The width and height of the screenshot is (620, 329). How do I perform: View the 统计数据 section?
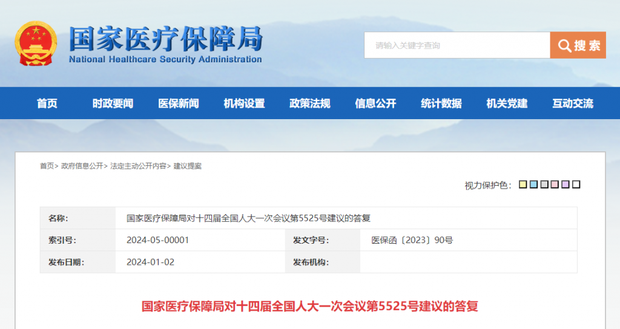click(x=441, y=103)
